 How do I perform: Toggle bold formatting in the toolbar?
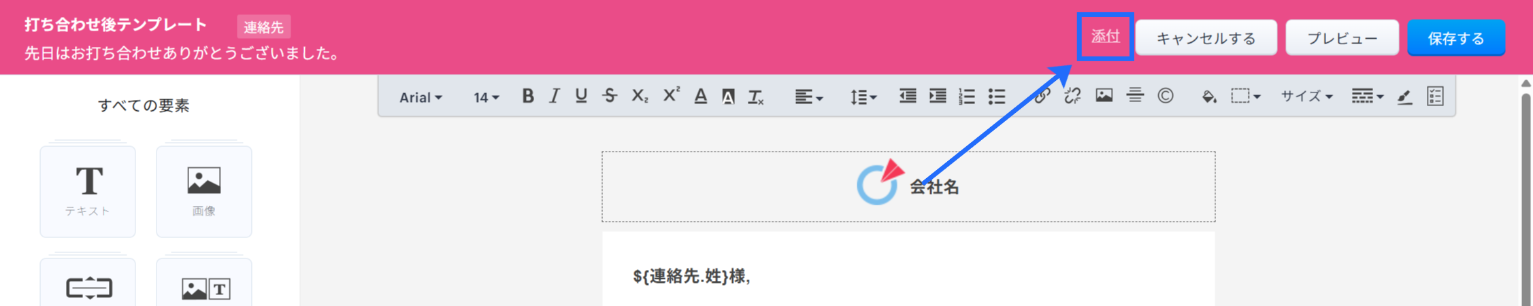(527, 96)
